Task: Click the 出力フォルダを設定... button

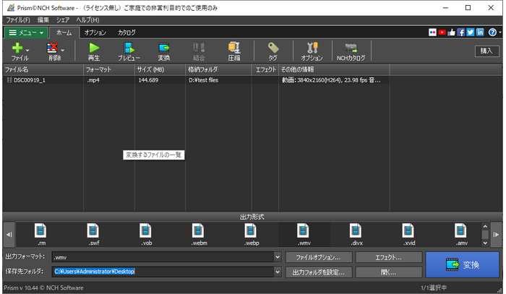Action: (x=319, y=272)
